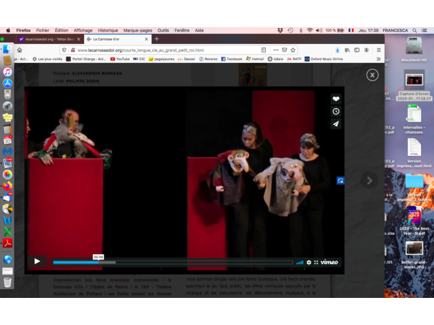Enter fullscreen in Vimeo player
This screenshot has height=325, width=434.
pyautogui.click(x=316, y=262)
